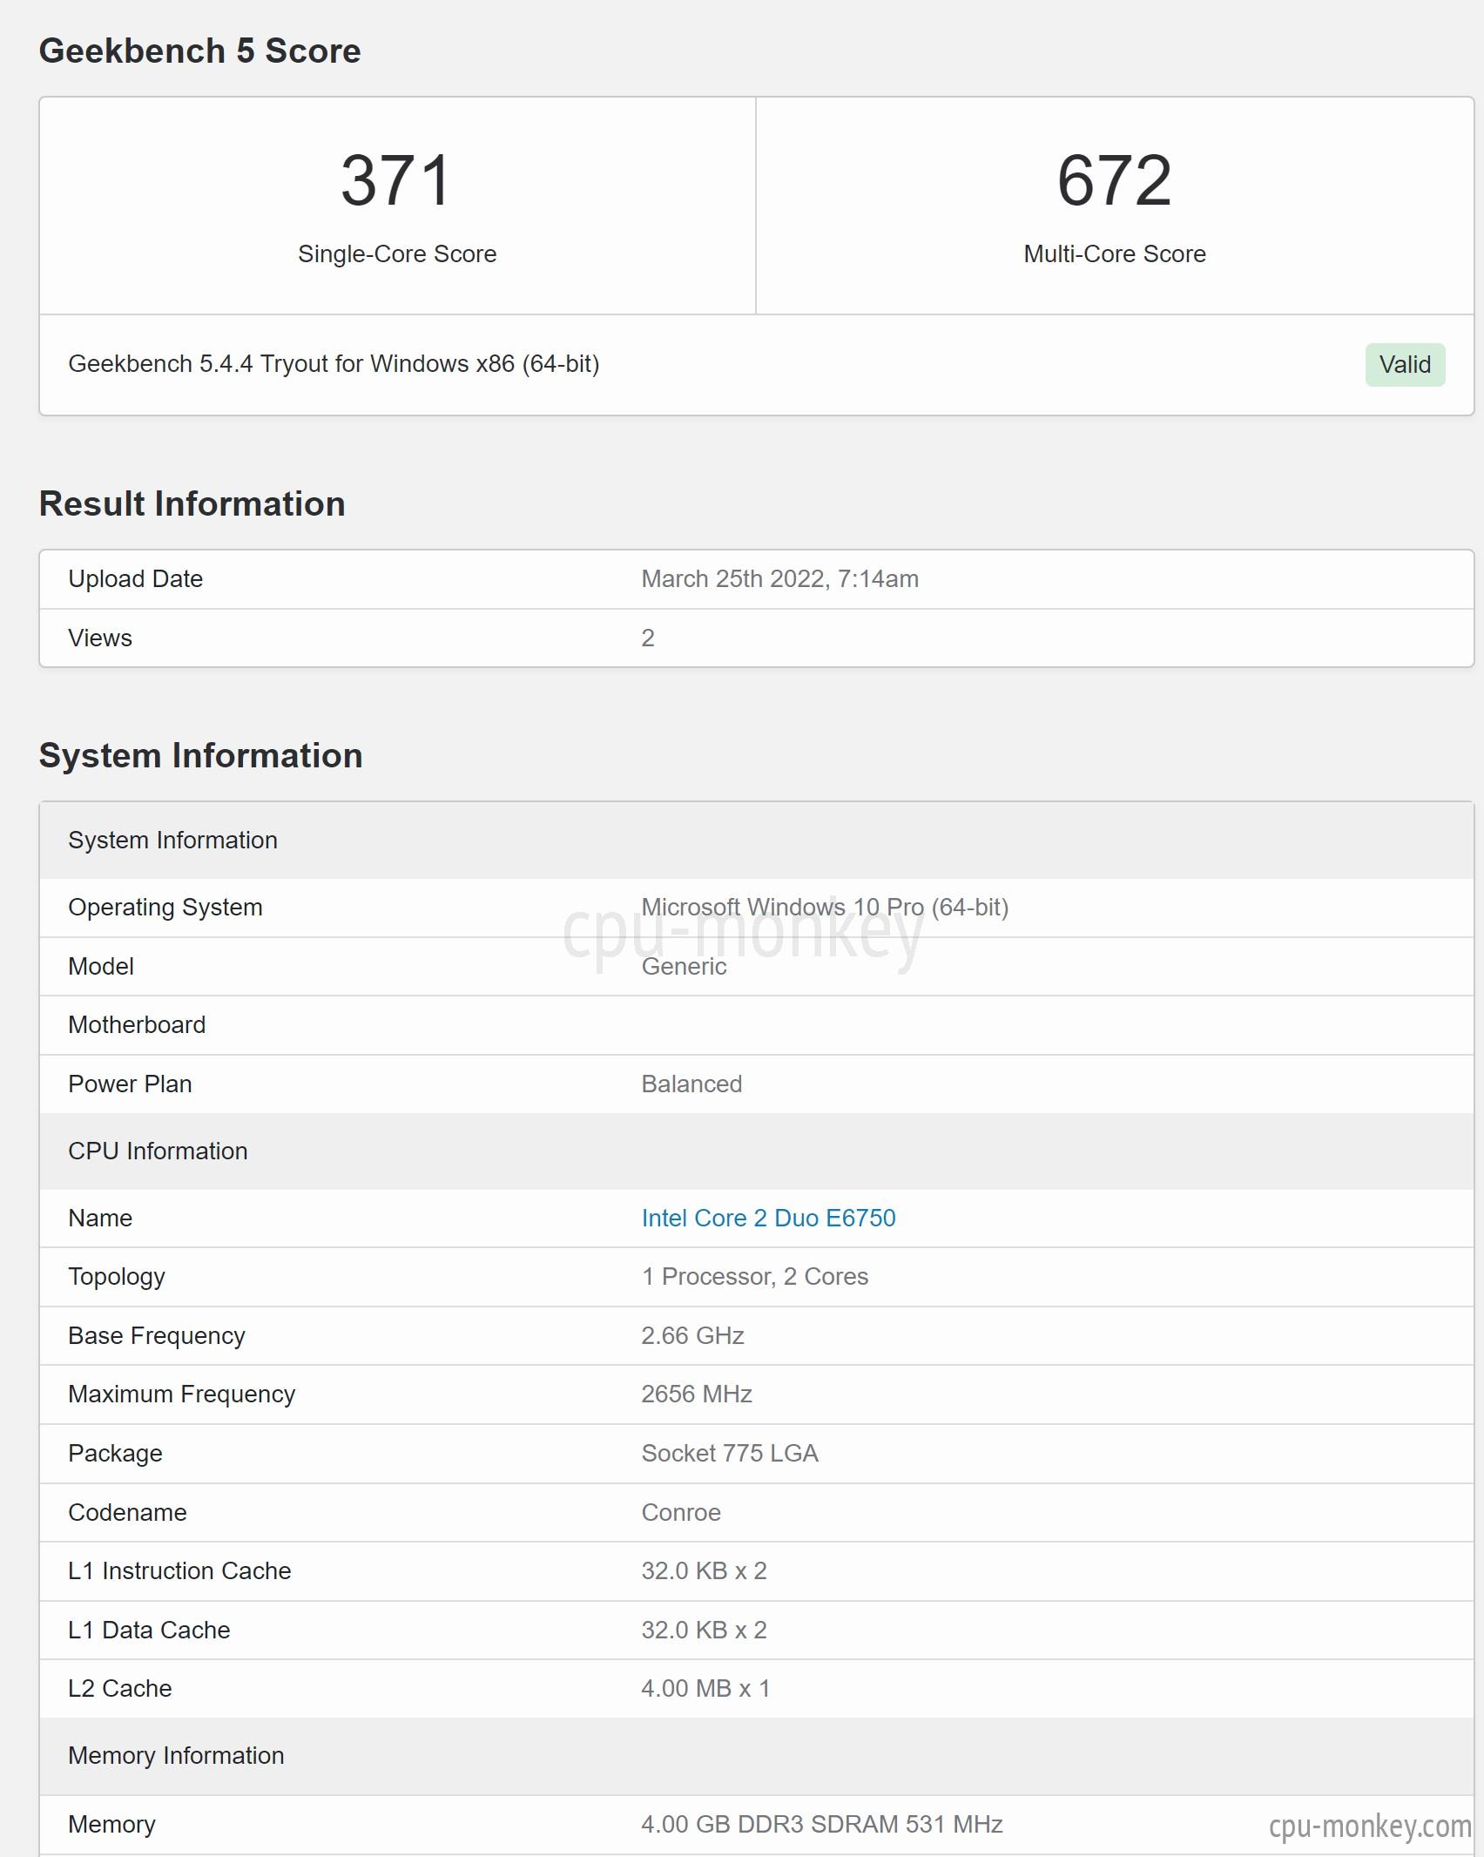Select the single-core score 371
The image size is (1484, 1857).
(x=396, y=180)
